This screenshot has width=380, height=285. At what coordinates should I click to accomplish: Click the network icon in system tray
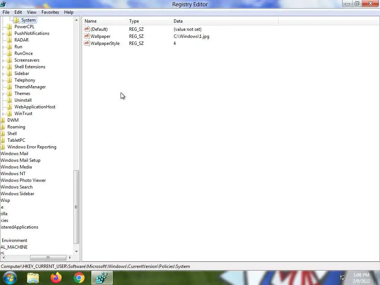[343, 278]
